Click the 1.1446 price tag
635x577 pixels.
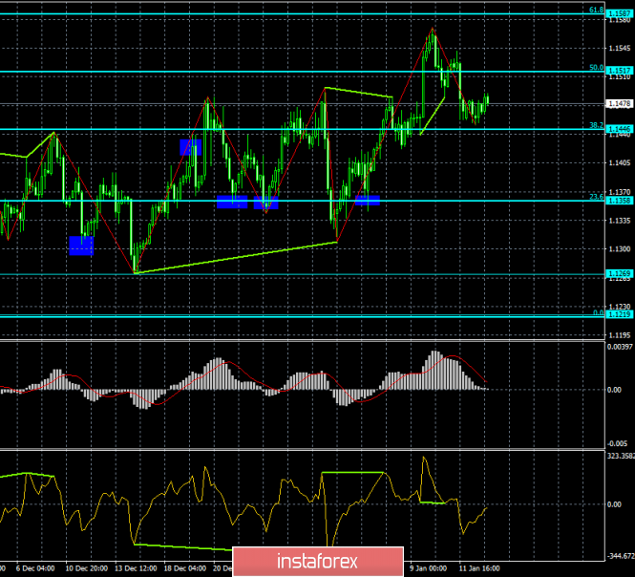[620, 129]
